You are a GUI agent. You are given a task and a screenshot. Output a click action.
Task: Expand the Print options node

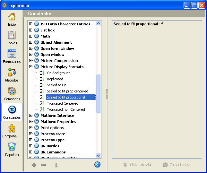pyautogui.click(x=31, y=128)
